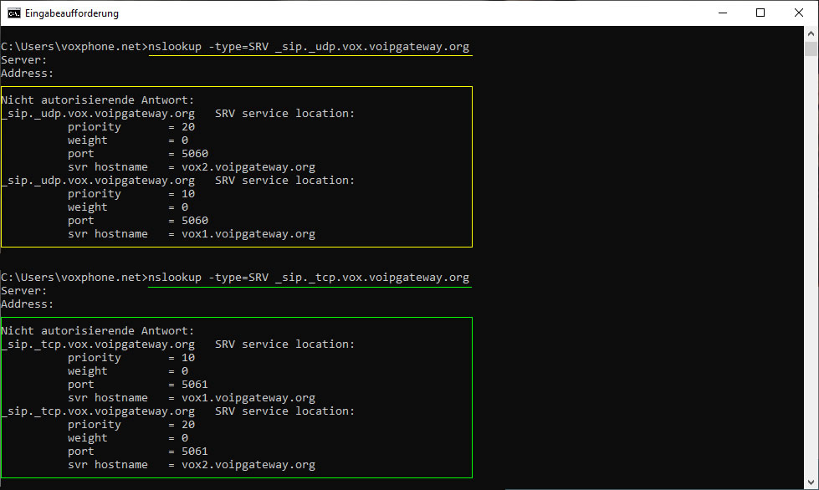819x490 pixels.
Task: Click 'priority = 10' in TCP results
Action: click(131, 357)
